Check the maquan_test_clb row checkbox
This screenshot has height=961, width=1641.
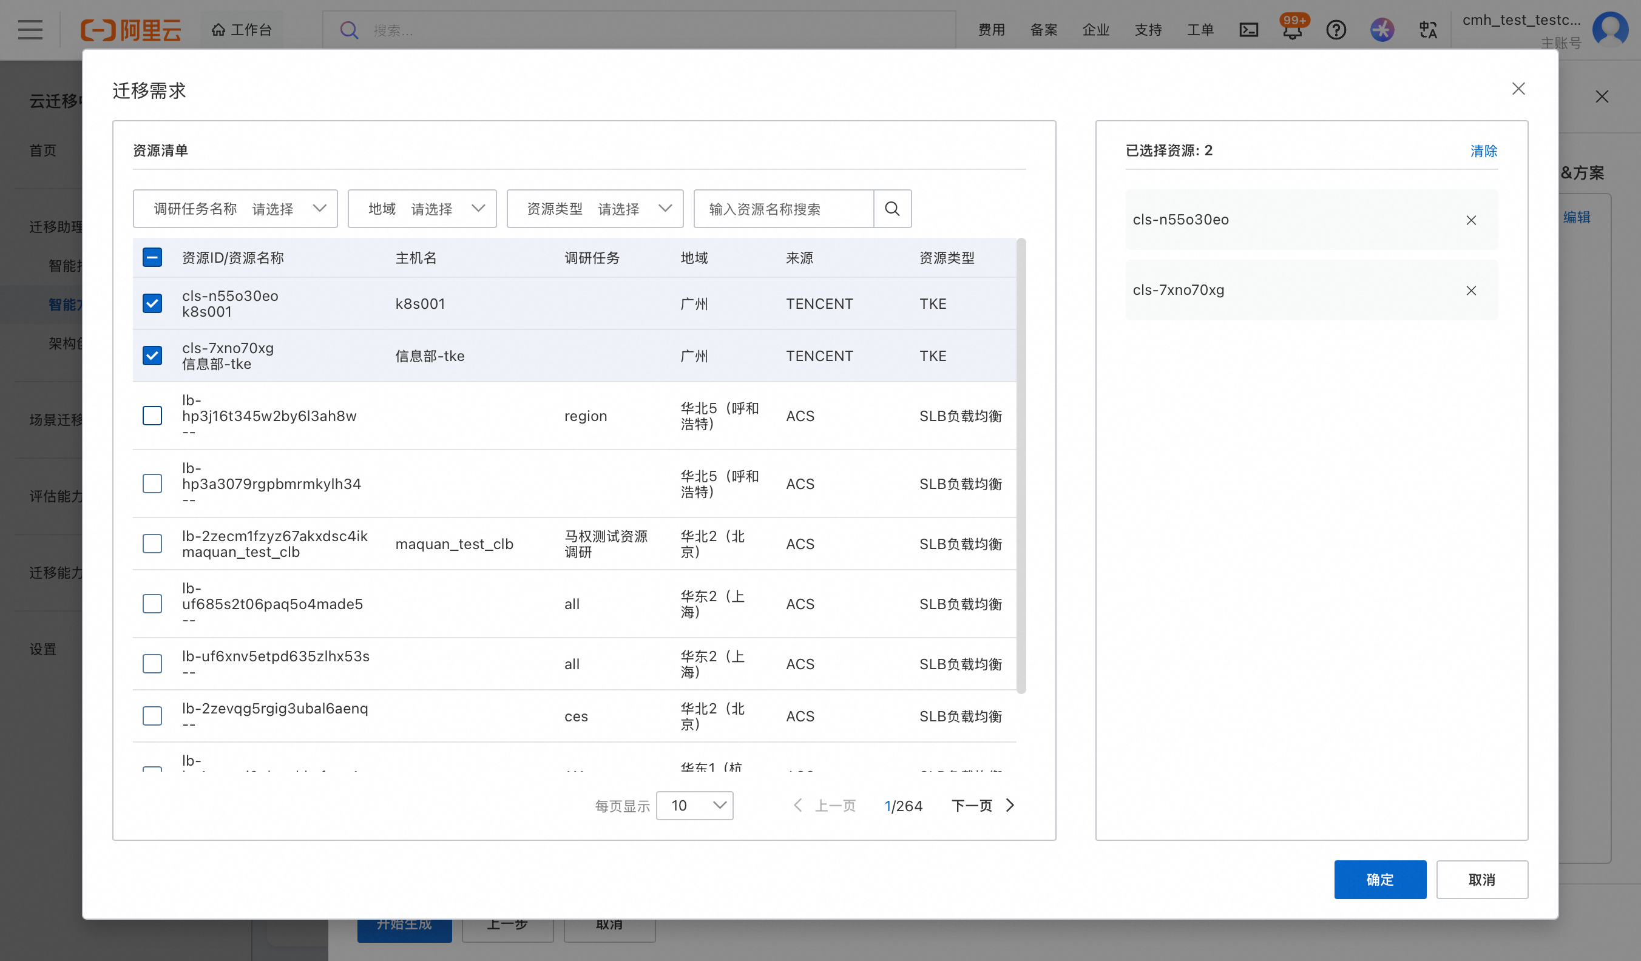[152, 544]
